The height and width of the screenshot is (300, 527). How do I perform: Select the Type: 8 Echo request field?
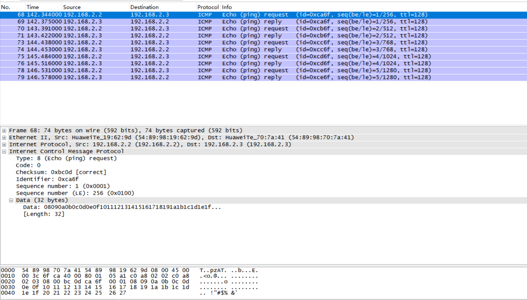coord(66,159)
